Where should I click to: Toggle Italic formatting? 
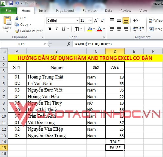click(57, 29)
